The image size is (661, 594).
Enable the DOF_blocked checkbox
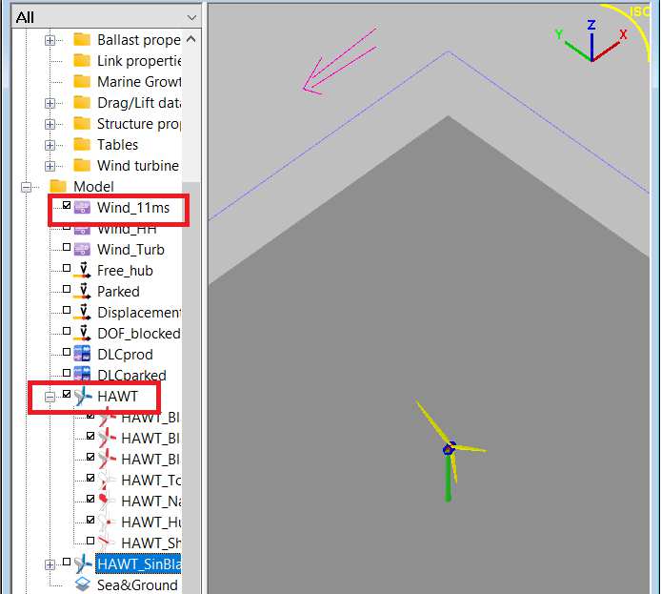pyautogui.click(x=66, y=332)
